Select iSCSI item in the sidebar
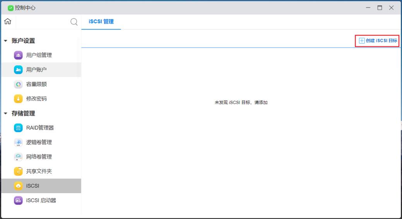Screen dimensions: 402x219 click(33, 186)
